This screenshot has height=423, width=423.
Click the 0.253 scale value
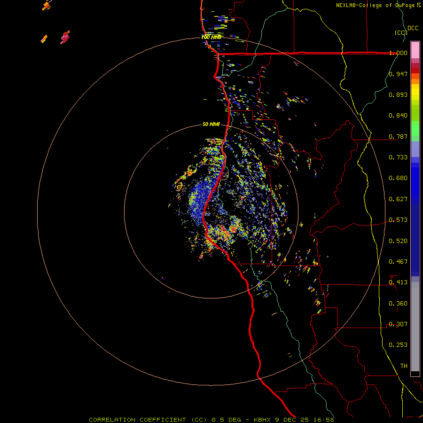398,345
